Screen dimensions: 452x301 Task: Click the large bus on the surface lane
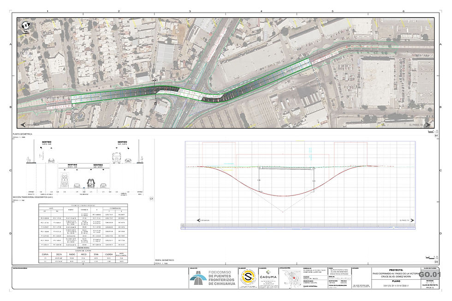point(116,157)
